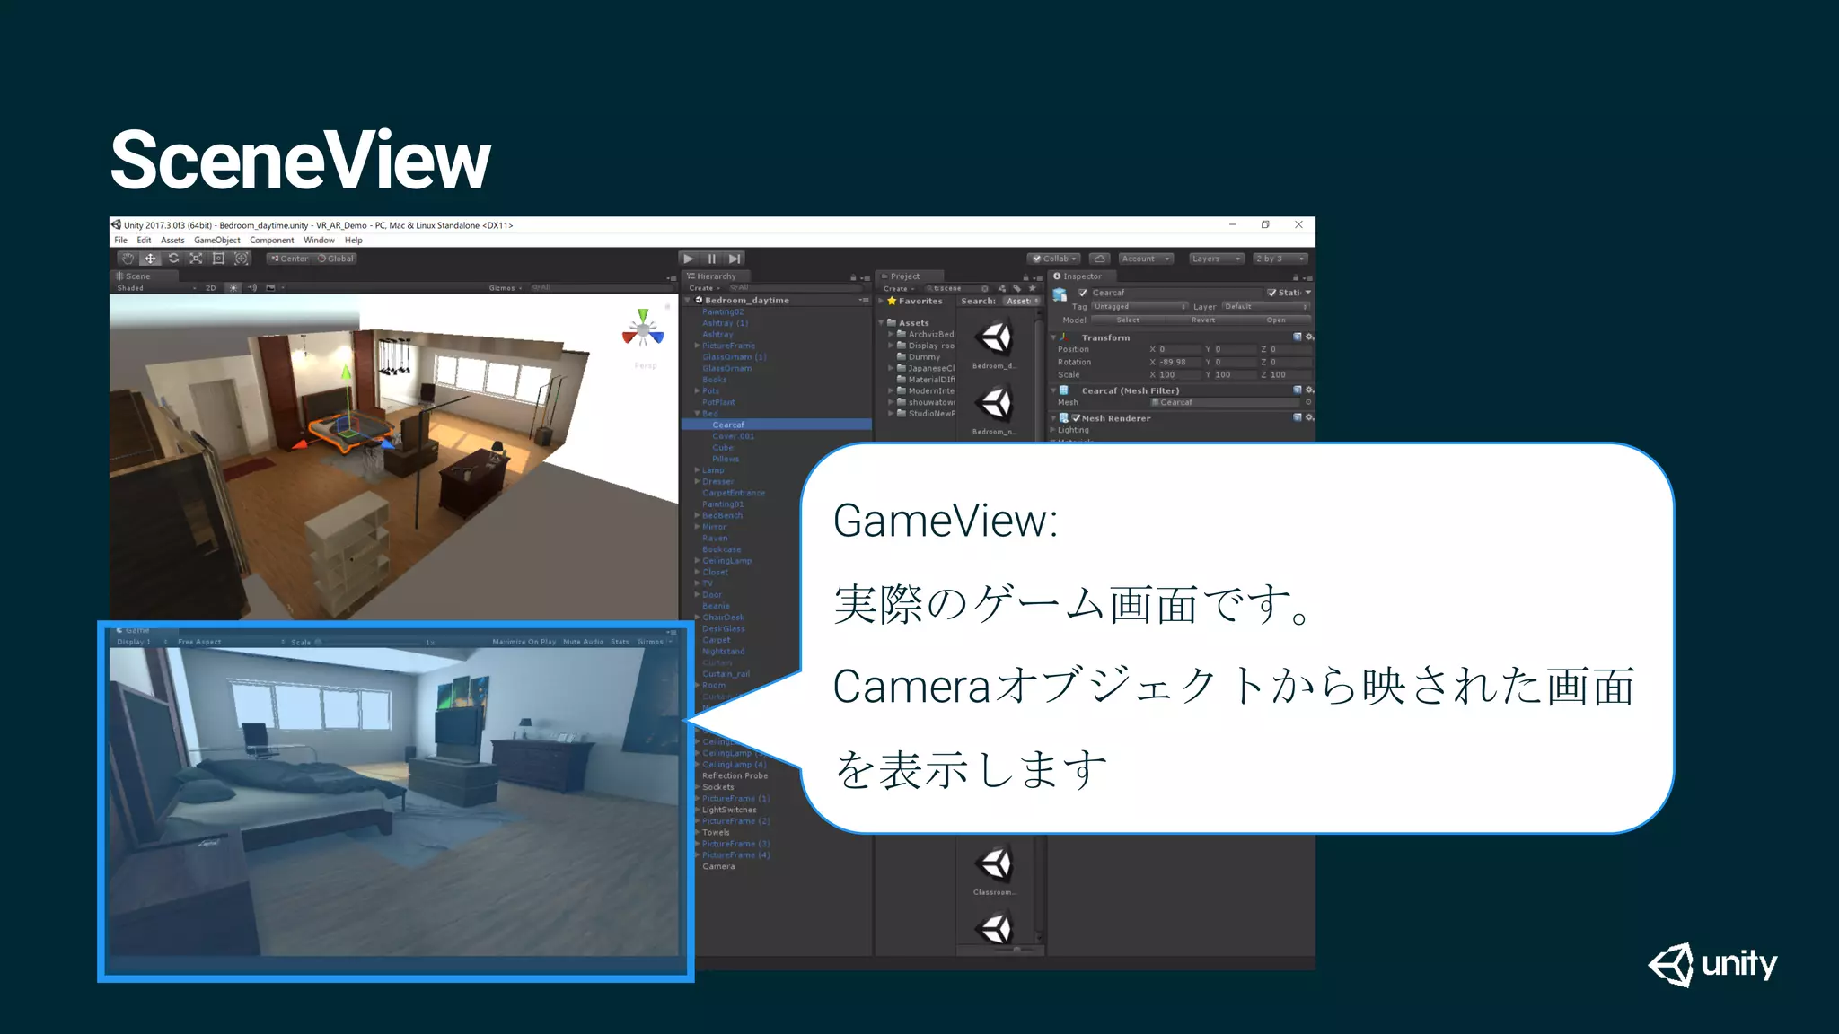This screenshot has width=1839, height=1034.
Task: Expand the Lighting section in Mesh Renderer
Action: point(1053,430)
